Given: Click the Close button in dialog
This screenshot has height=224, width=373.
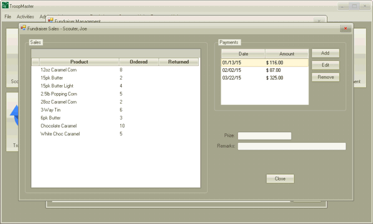Looking at the screenshot, I should (280, 179).
